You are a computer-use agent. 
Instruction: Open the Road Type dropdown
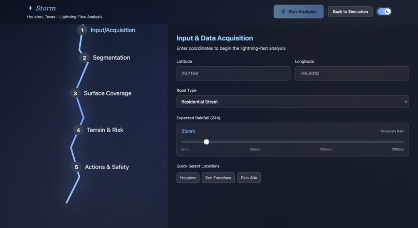(292, 102)
